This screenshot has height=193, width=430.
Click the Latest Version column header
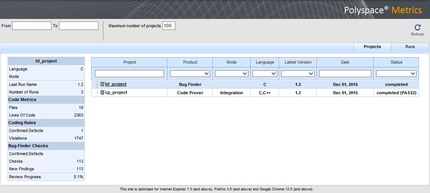point(298,62)
